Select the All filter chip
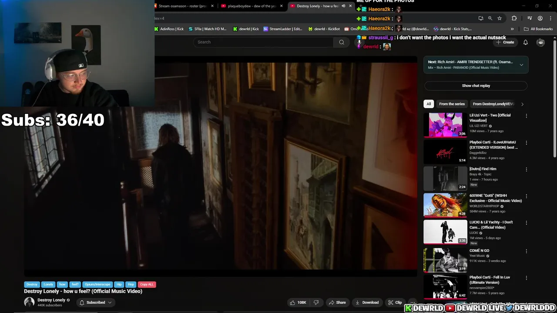557x313 pixels. point(429,104)
